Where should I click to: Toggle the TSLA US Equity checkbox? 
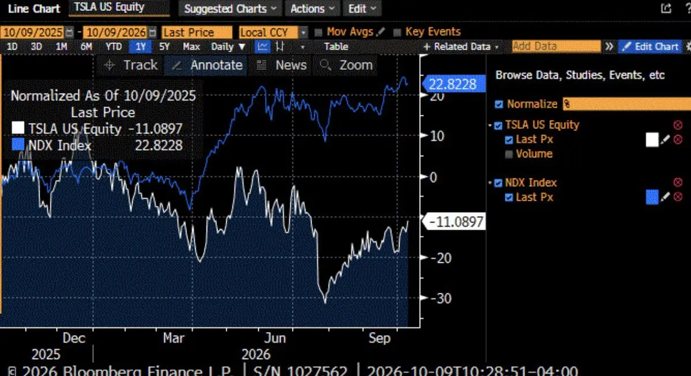(x=499, y=126)
